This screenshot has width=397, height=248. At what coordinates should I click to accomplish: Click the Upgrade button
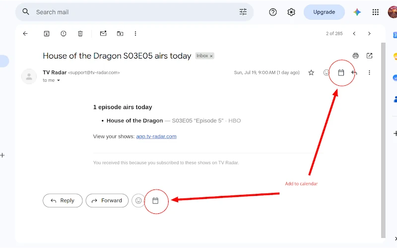point(324,12)
